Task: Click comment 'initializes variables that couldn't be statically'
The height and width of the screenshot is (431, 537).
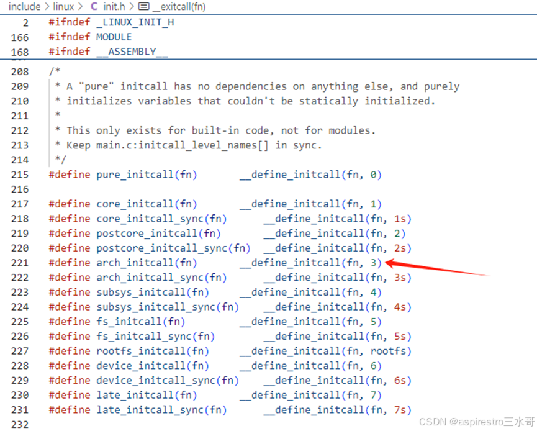Action: [212, 101]
